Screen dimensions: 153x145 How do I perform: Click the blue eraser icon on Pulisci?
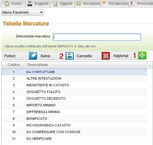click(x=33, y=56)
